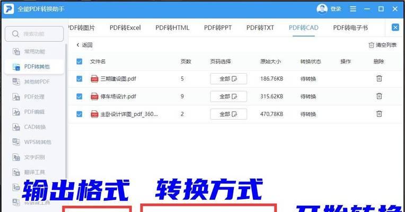Uncheck the 三期建设图.pdf checkbox
This screenshot has width=405, height=212.
[x=80, y=79]
